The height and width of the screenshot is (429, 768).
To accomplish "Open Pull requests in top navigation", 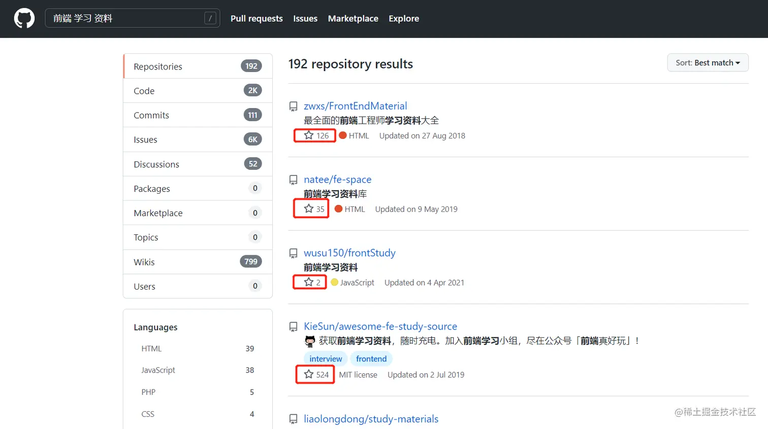I will click(257, 18).
